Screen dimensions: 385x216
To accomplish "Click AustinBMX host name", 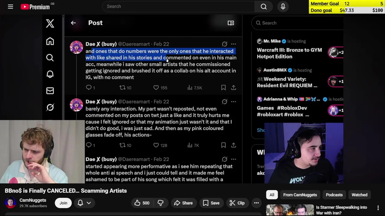I will point(275,70).
